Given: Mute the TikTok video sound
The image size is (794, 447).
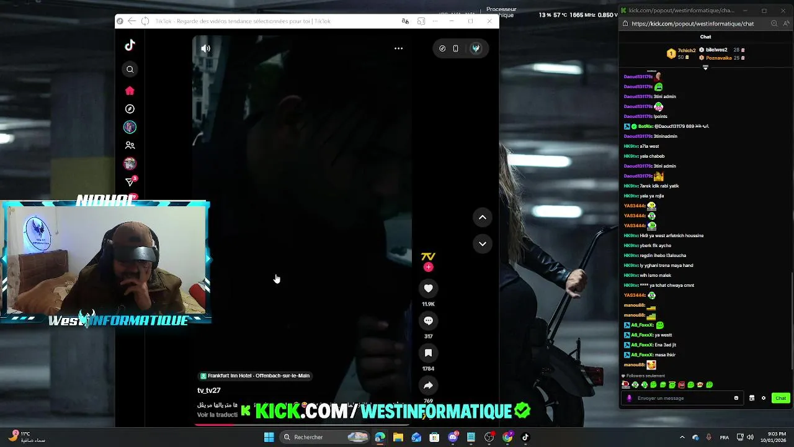Looking at the screenshot, I should (206, 48).
